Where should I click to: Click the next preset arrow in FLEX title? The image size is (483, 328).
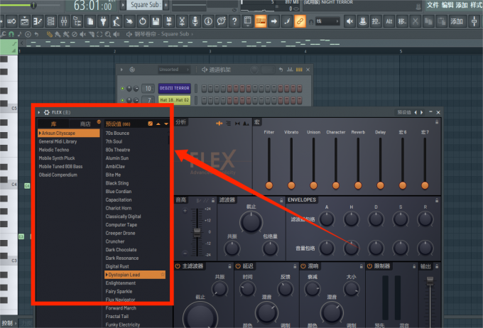click(422, 112)
